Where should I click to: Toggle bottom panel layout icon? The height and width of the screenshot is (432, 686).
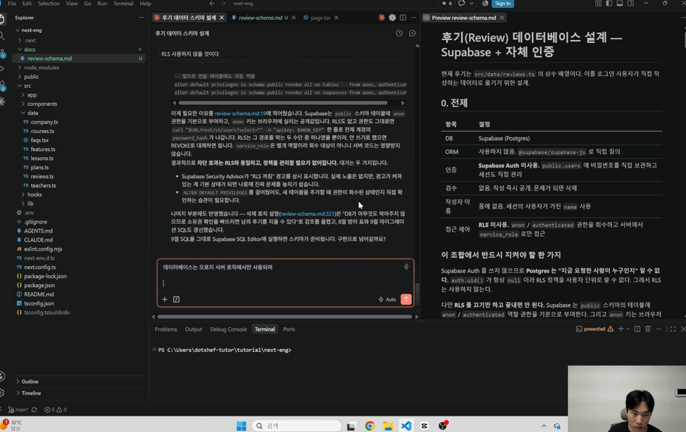point(620,4)
